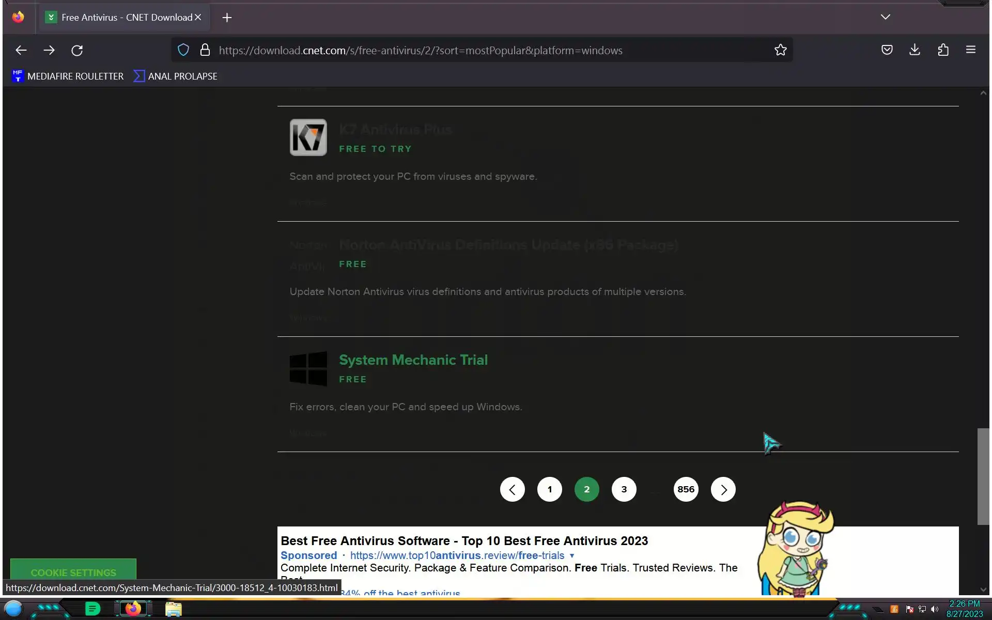992x620 pixels.
Task: Reload the current page
Action: (x=77, y=50)
